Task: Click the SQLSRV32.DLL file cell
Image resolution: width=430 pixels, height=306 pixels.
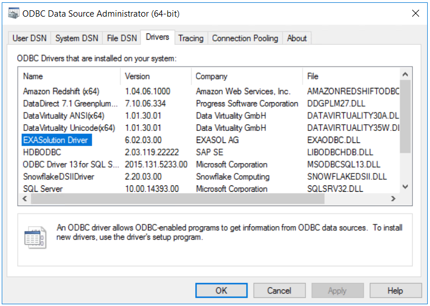Action: point(335,189)
